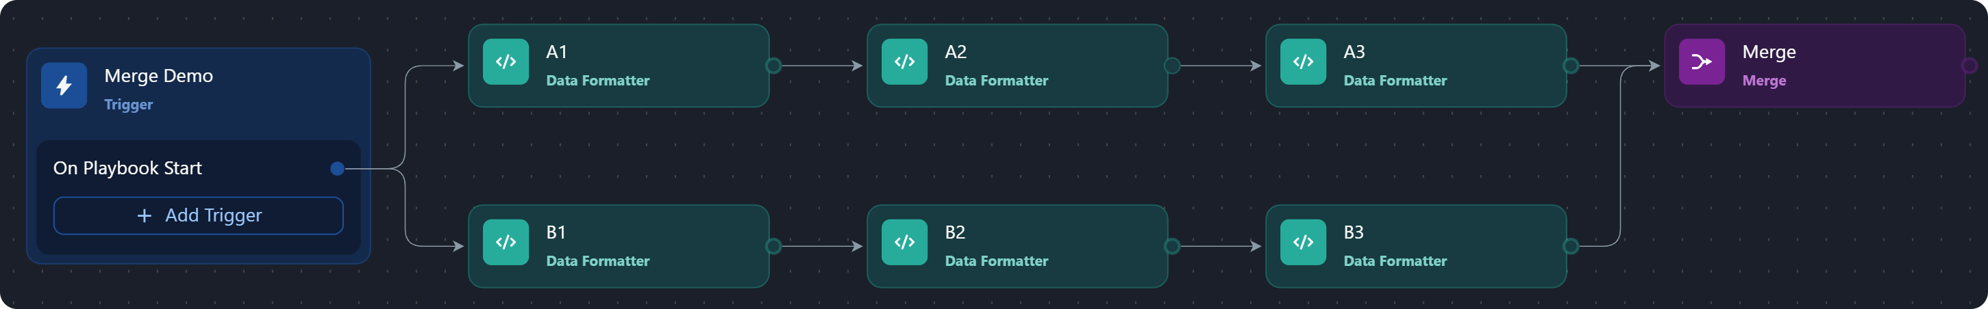Image resolution: width=1988 pixels, height=309 pixels.
Task: Click the A2 Data Formatter code icon
Action: 904,62
